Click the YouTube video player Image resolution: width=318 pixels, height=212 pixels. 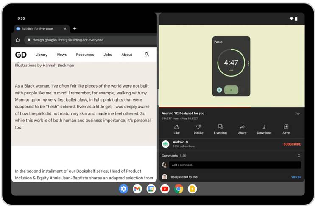point(232,66)
